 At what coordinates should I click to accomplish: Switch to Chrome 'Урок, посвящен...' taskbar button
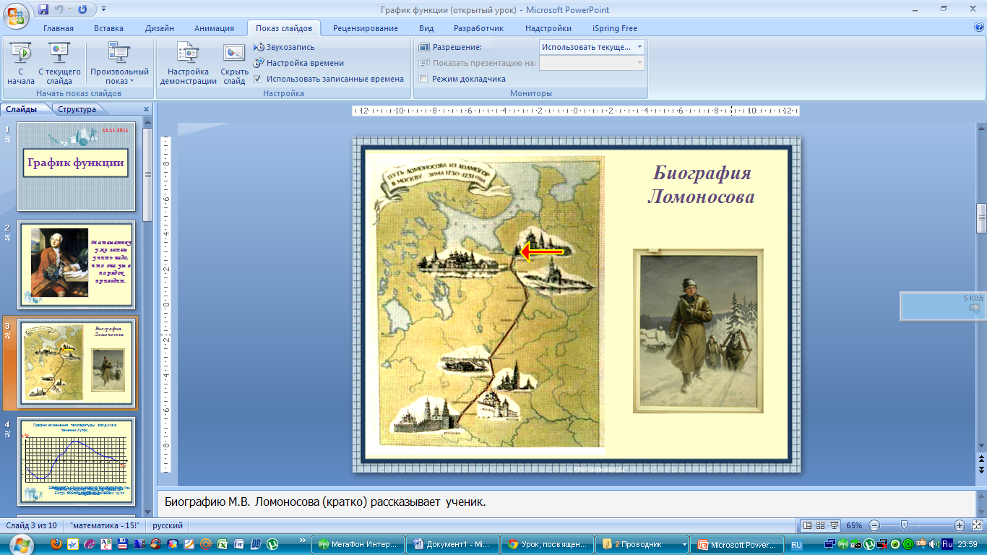546,544
